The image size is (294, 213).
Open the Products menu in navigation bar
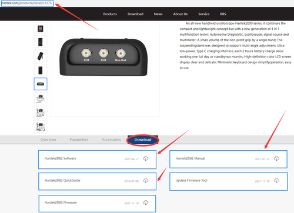click(x=110, y=14)
